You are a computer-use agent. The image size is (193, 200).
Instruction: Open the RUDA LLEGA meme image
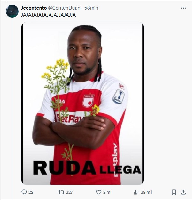(x=82, y=103)
